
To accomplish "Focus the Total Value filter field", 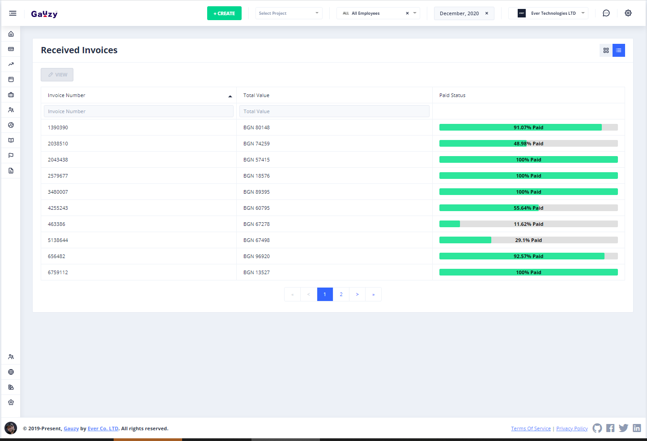I will pos(334,111).
